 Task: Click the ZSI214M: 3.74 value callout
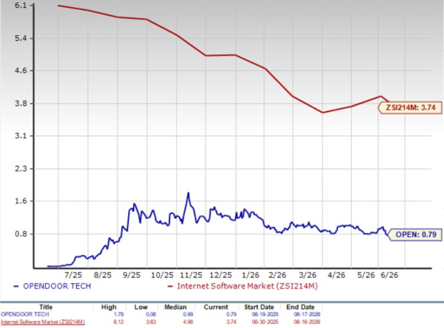pyautogui.click(x=410, y=108)
